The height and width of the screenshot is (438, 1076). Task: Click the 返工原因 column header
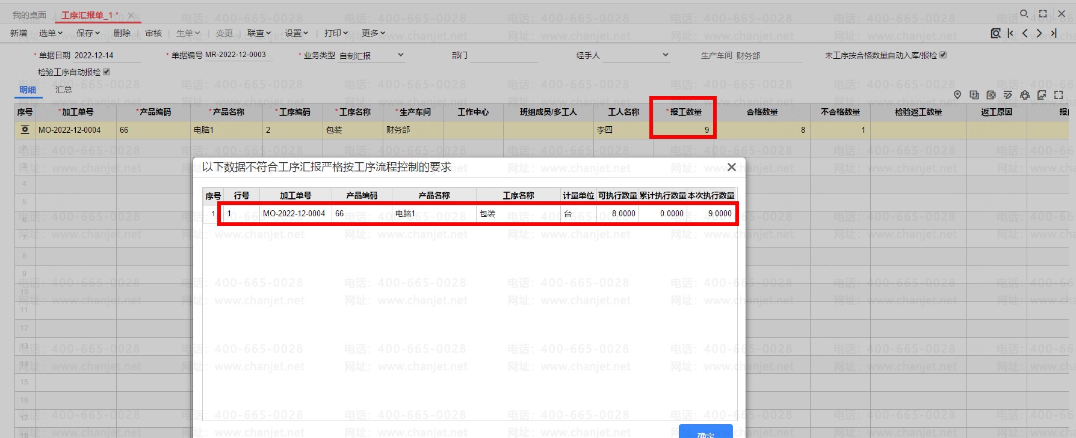997,112
